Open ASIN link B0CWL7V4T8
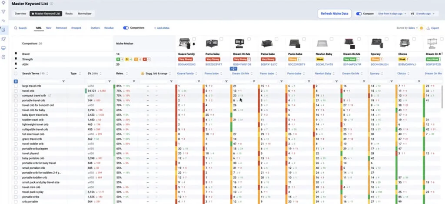Viewport: 445px width, 204px height. 324,64
